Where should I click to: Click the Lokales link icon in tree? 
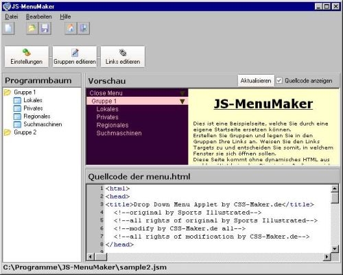(17, 100)
